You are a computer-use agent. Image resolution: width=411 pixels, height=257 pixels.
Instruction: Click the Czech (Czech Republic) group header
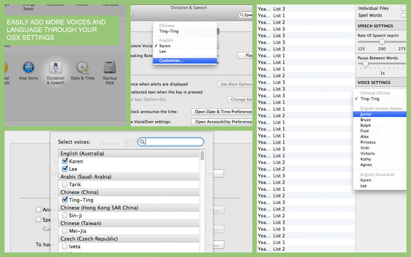pyautogui.click(x=129, y=238)
